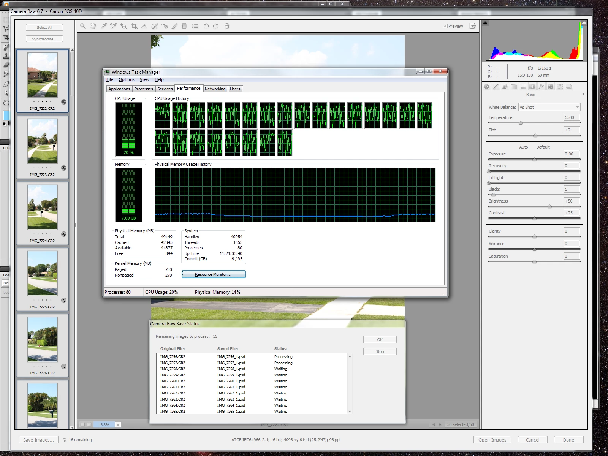The image size is (608, 456).
Task: Open the Tone Curve panel tab
Action: point(496,87)
